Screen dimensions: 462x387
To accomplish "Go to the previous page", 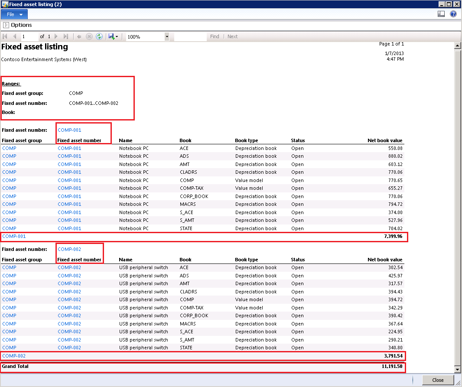I will tap(14, 36).
